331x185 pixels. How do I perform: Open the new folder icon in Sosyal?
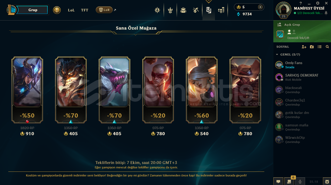(x=312, y=47)
